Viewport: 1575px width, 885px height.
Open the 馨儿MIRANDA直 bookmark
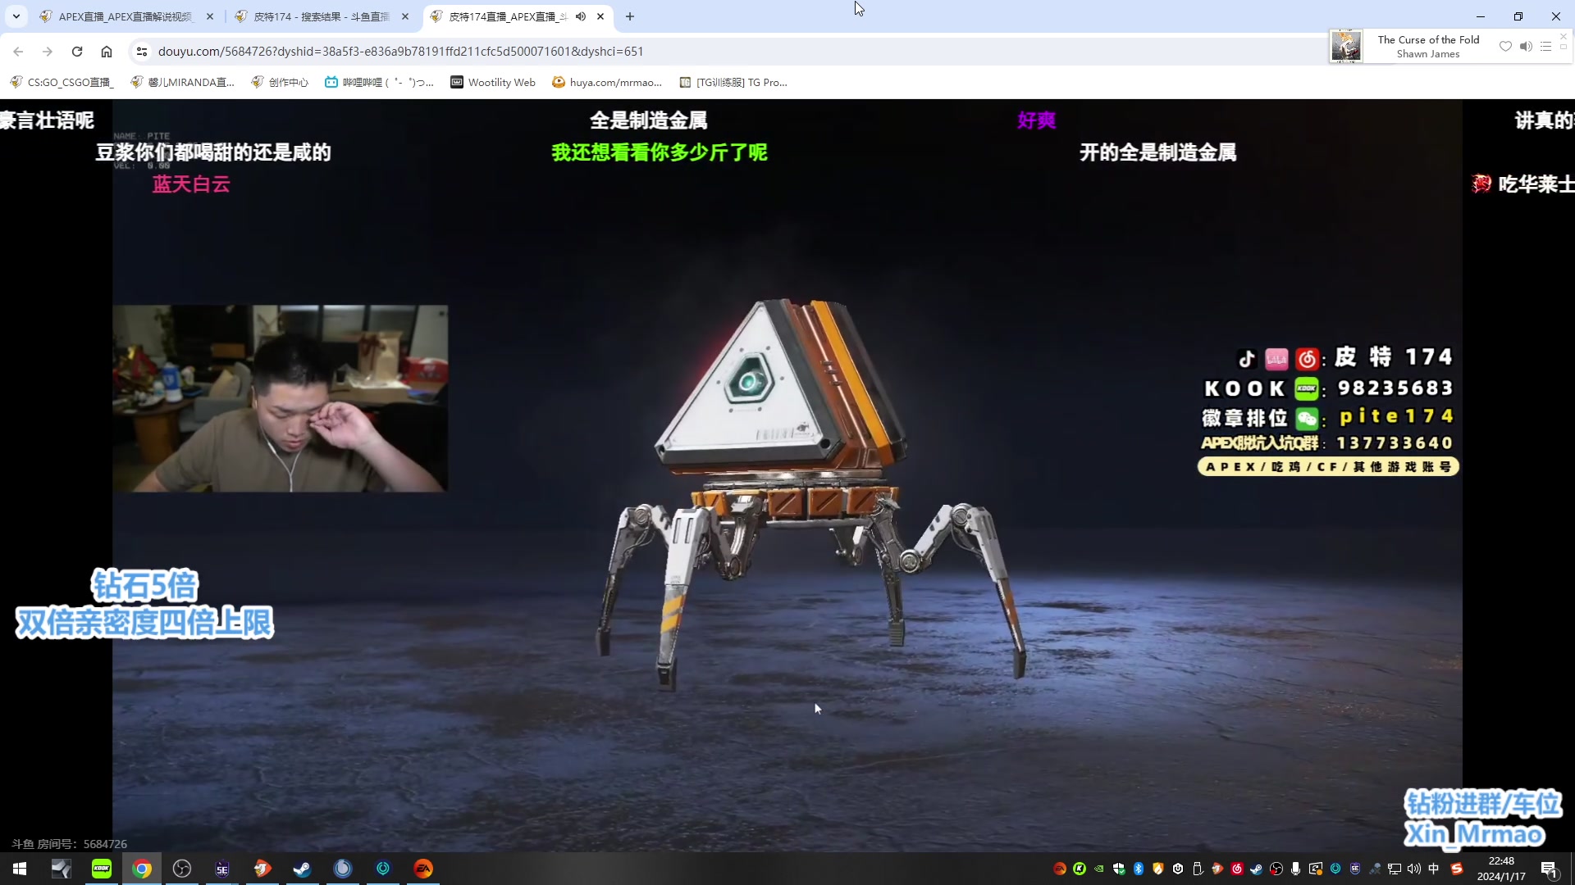(x=183, y=82)
